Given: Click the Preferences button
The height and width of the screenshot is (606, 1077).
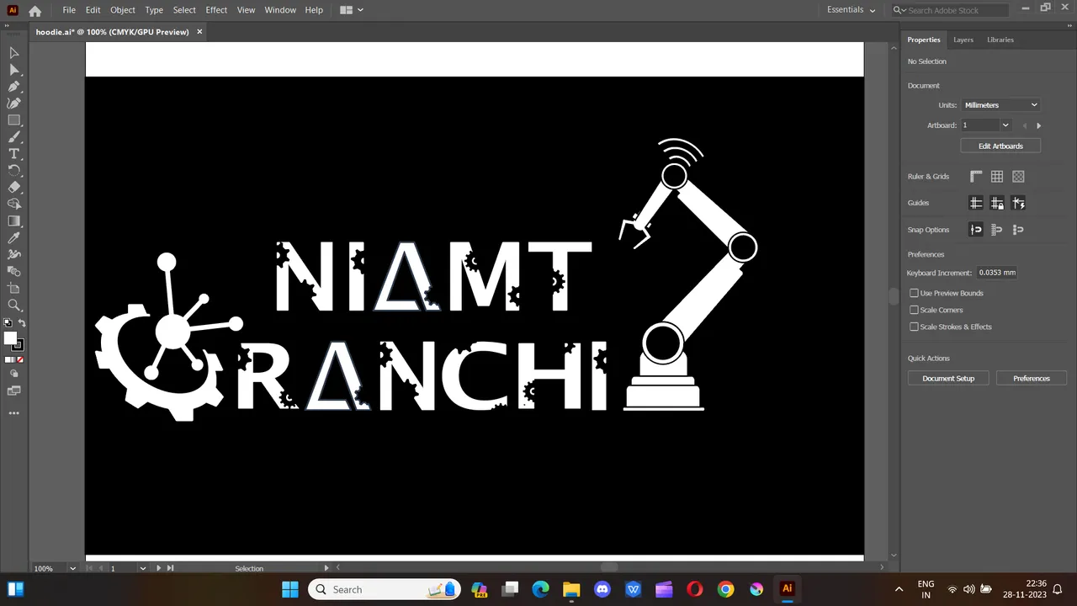Looking at the screenshot, I should coord(1032,378).
